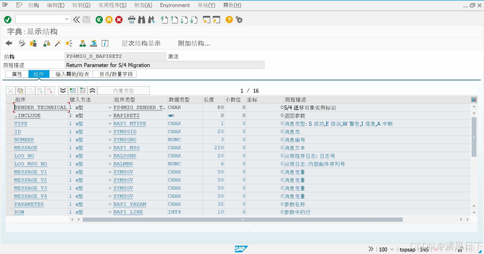The height and width of the screenshot is (254, 484).
Task: Go to last page icon
Action: pyautogui.click(x=194, y=20)
